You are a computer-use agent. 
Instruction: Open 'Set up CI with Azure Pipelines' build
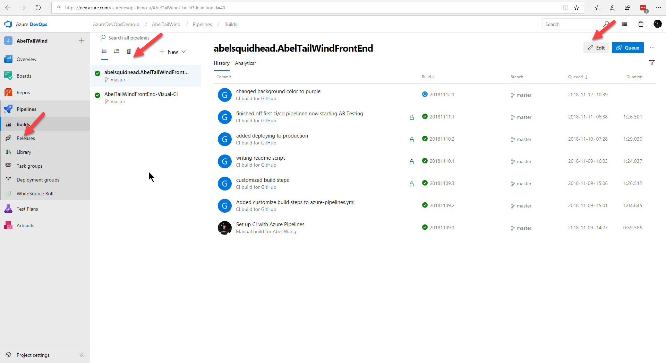click(x=270, y=224)
